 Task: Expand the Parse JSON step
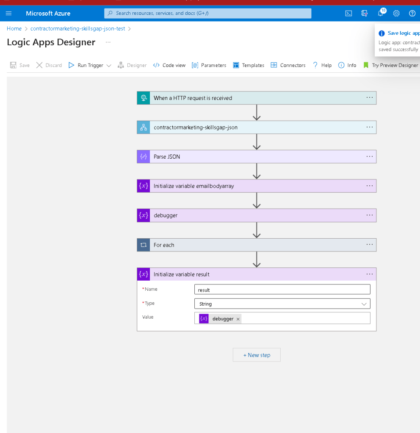click(257, 157)
